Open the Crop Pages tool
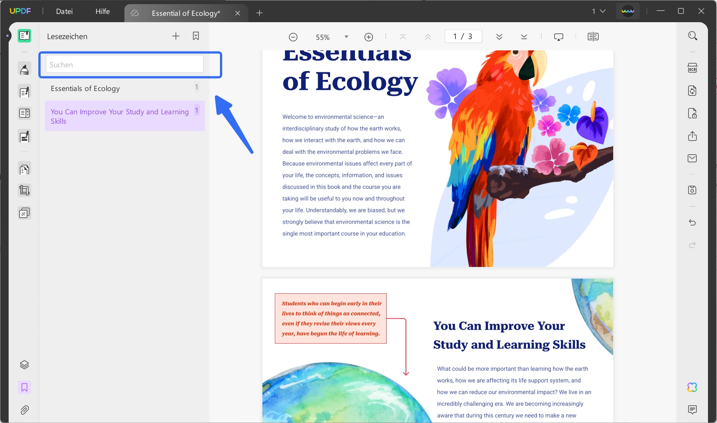The height and width of the screenshot is (423, 717). tap(24, 190)
